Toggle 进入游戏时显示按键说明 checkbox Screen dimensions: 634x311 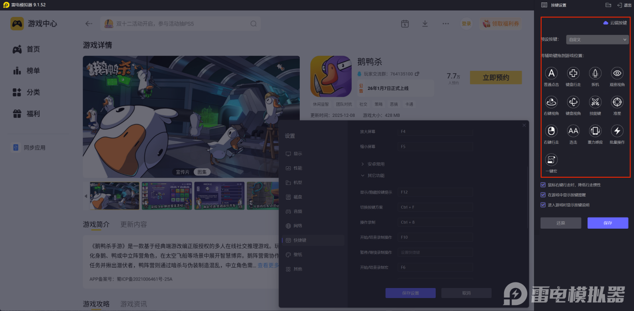(x=543, y=205)
